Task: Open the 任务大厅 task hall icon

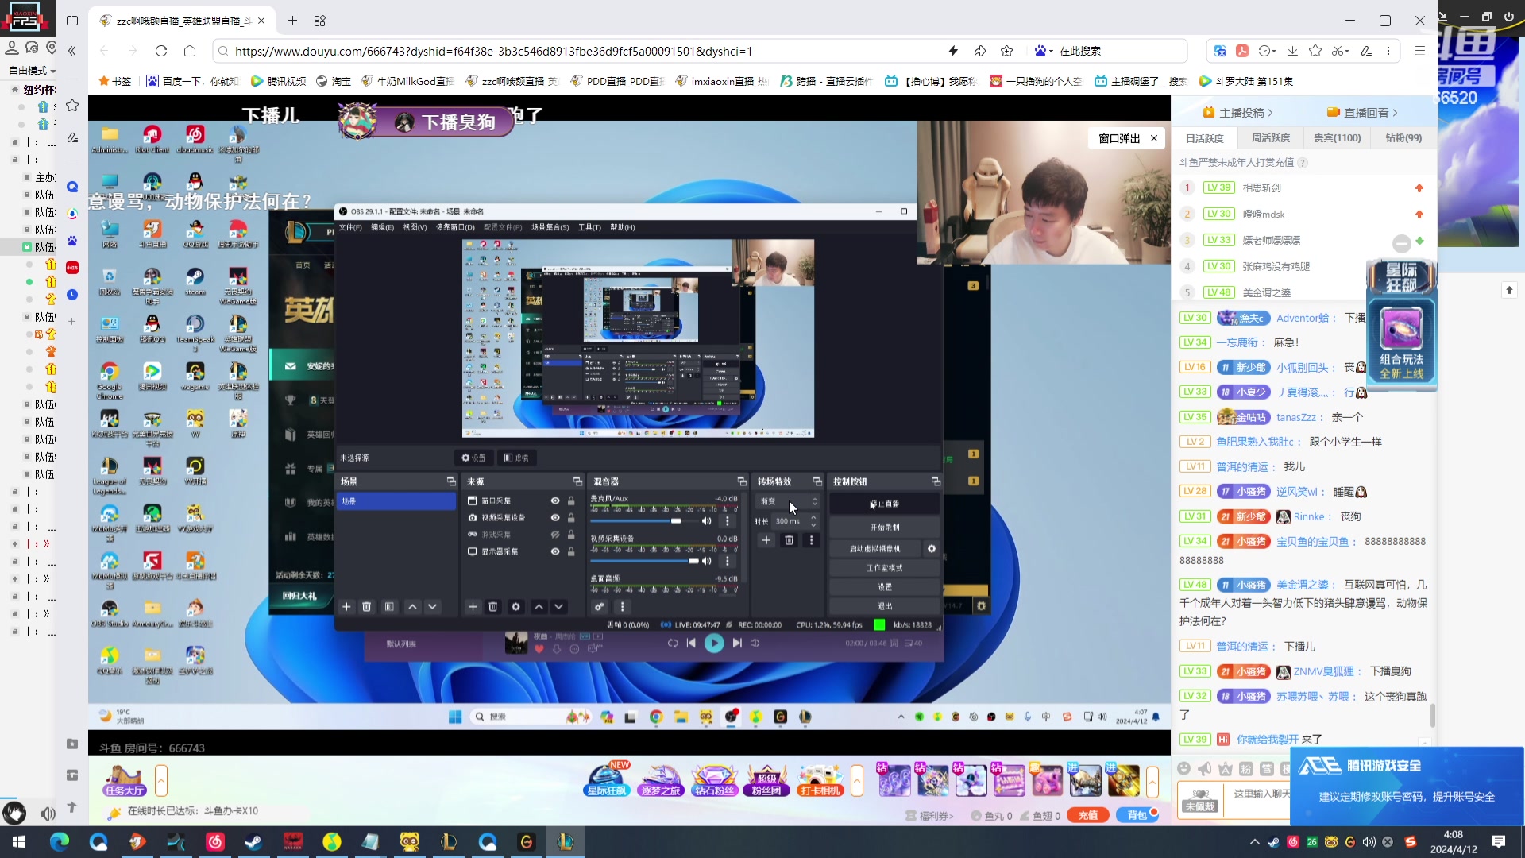Action: coord(124,780)
